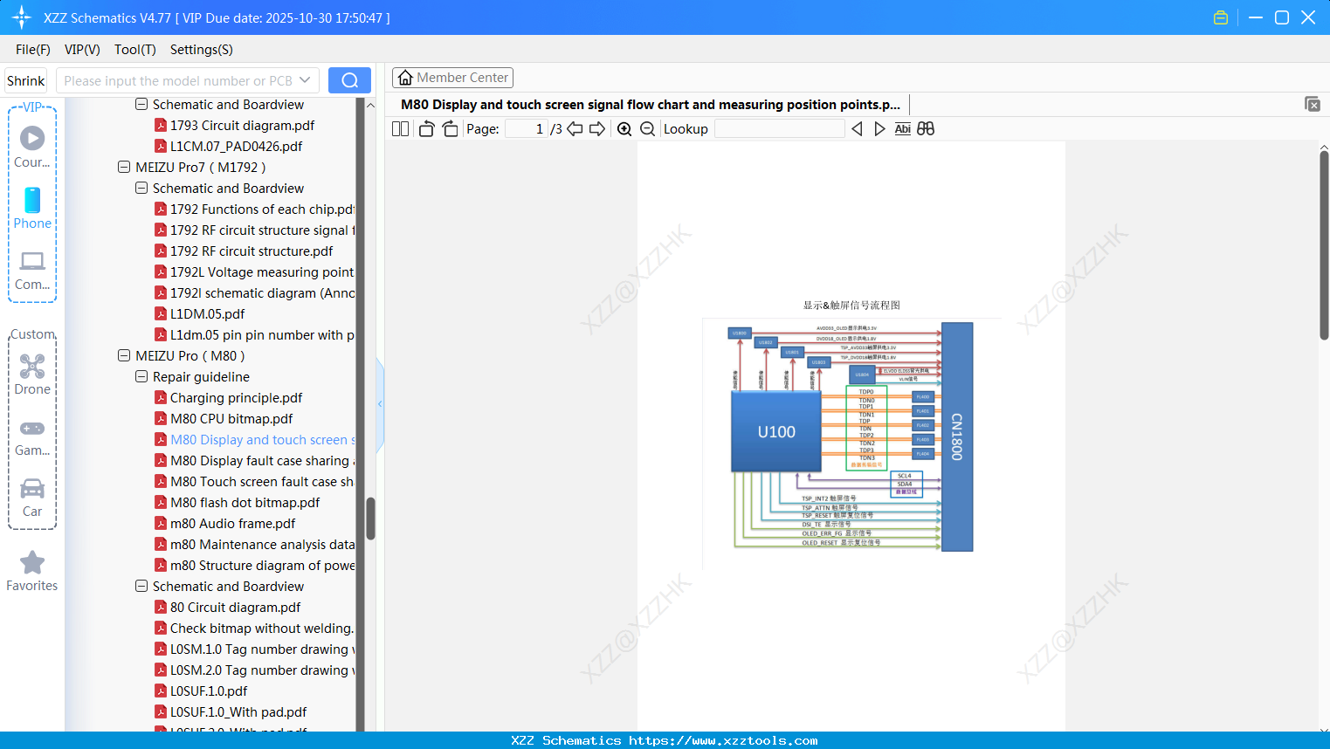Collapse the file tree panel handle
The height and width of the screenshot is (749, 1330).
point(380,404)
